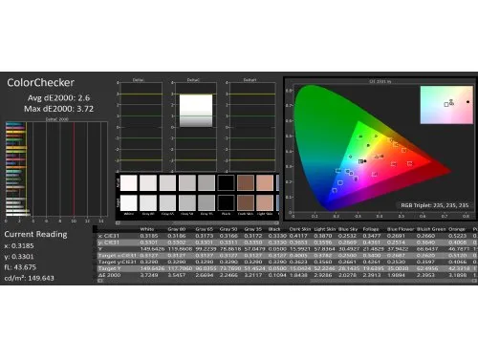Click the data table horizontal scrollbar

[x=287, y=281]
